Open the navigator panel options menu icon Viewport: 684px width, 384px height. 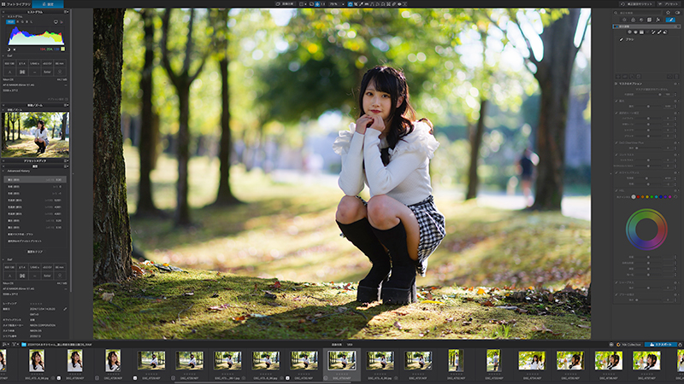pos(66,105)
